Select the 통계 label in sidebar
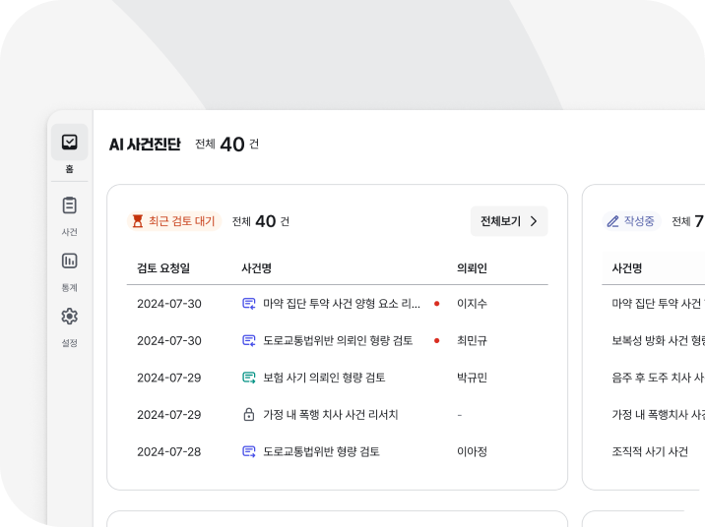Screen dimensions: 705x527 pos(69,288)
